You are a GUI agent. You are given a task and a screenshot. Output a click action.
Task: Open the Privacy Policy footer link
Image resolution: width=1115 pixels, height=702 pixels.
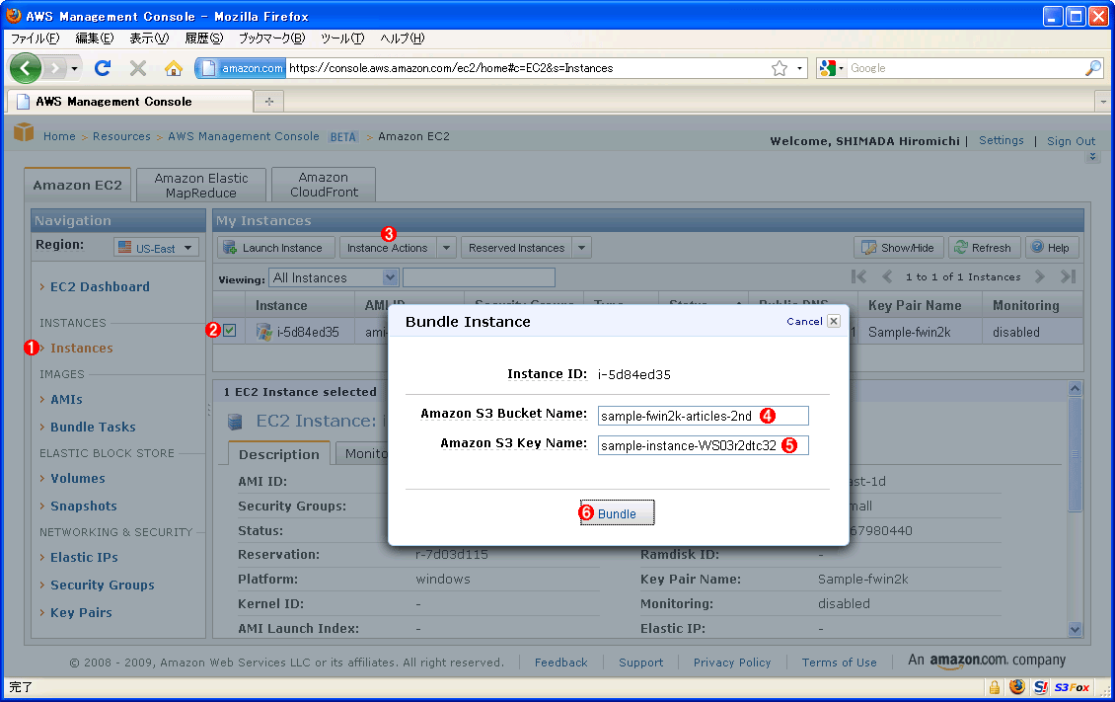(732, 663)
